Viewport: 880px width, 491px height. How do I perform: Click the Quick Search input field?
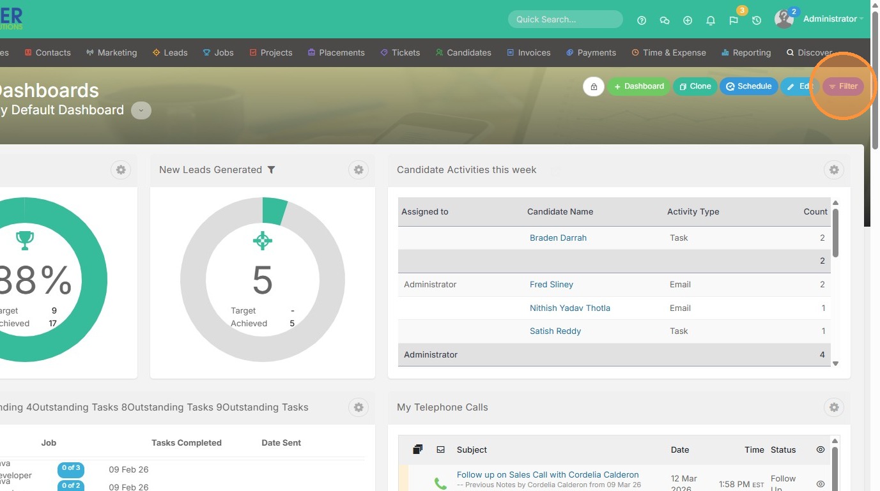tap(565, 19)
